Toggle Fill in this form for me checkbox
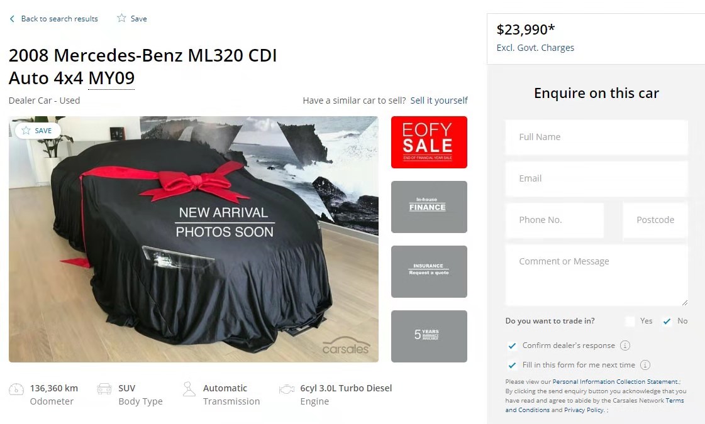Image resolution: width=705 pixels, height=424 pixels. (512, 365)
